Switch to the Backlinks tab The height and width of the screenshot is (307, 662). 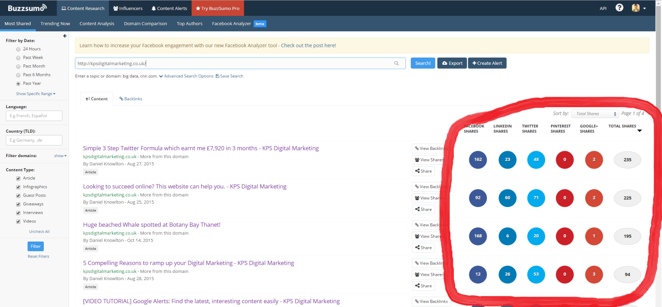pyautogui.click(x=131, y=99)
